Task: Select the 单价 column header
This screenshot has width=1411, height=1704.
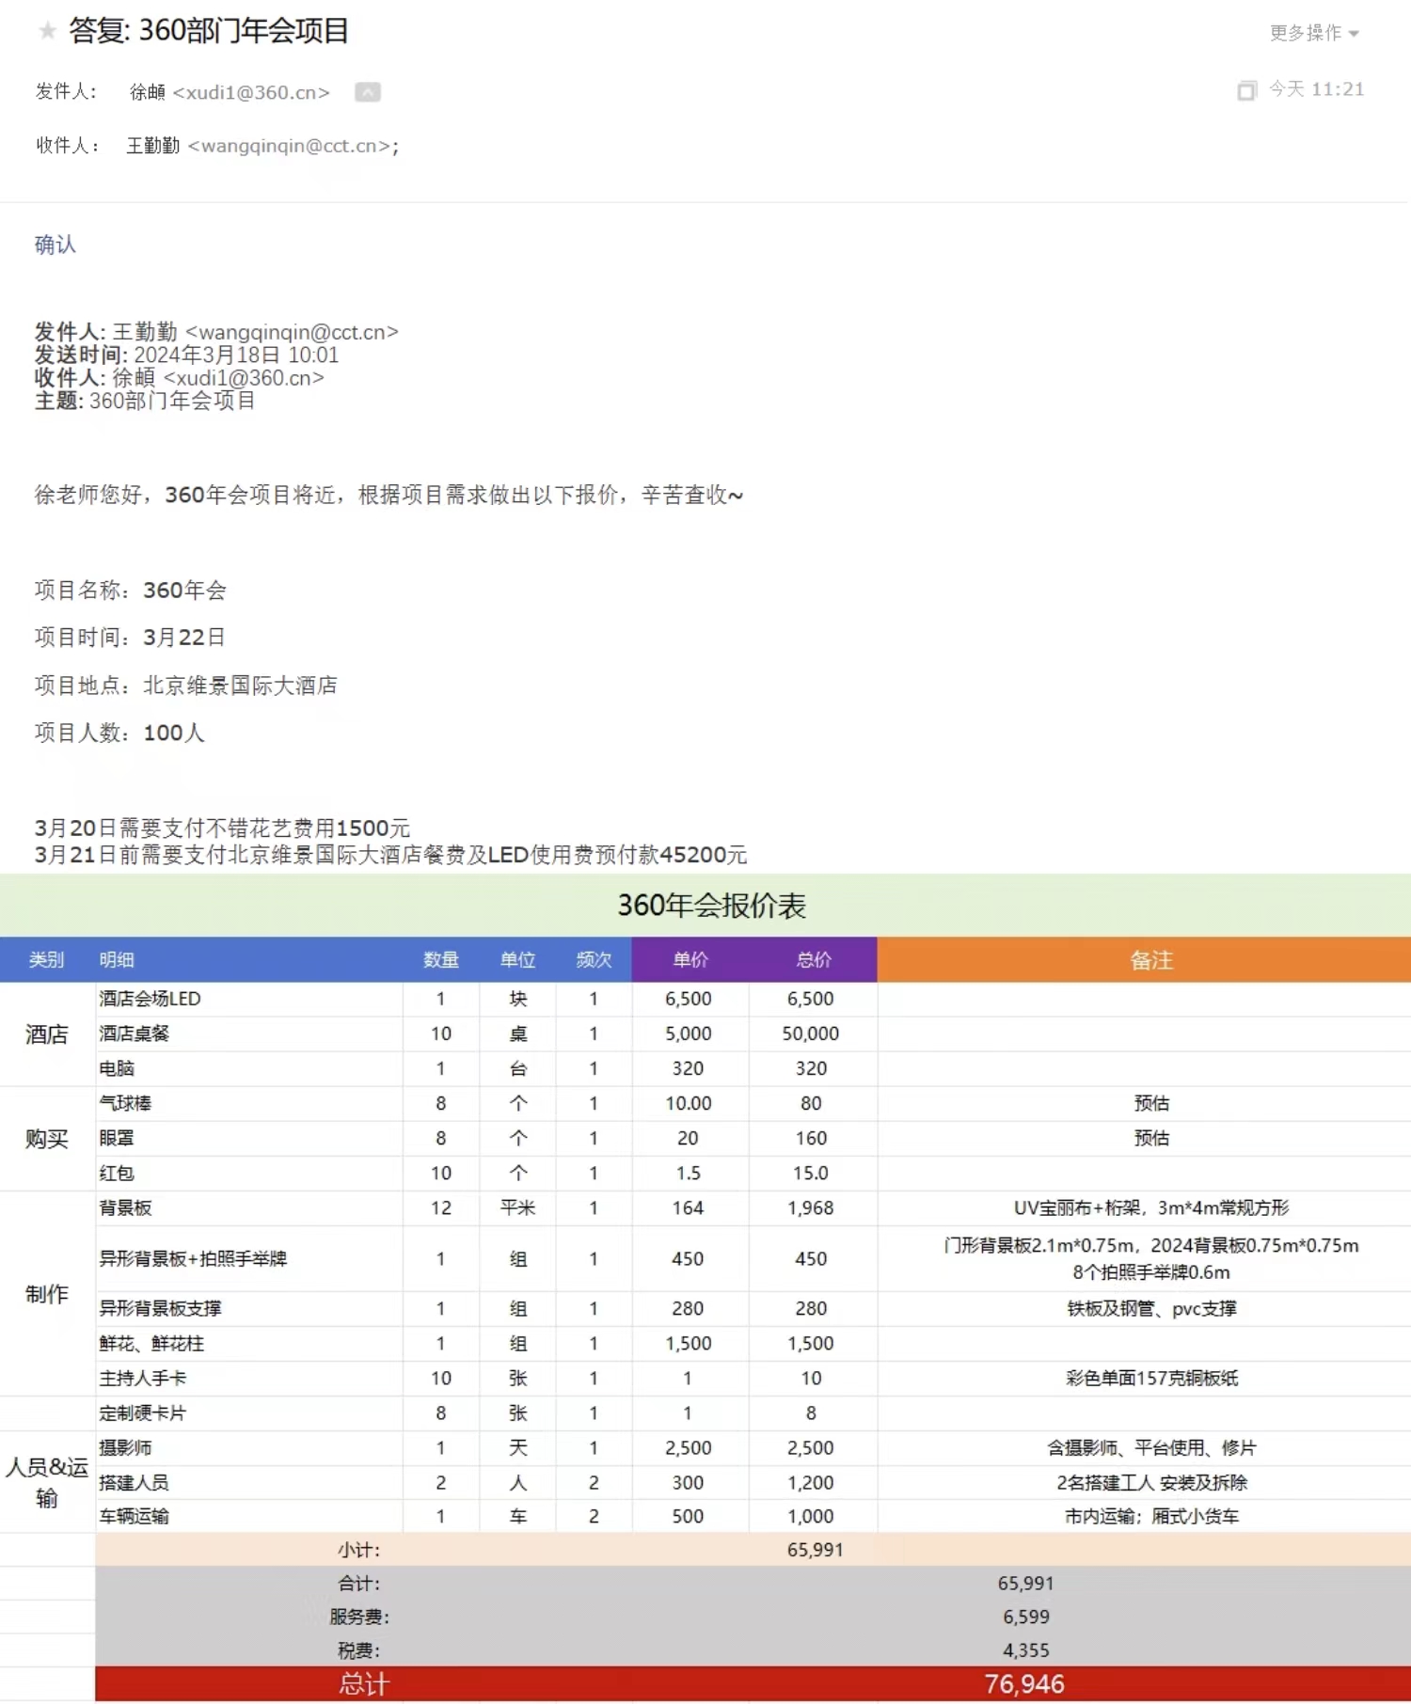Action: [690, 959]
